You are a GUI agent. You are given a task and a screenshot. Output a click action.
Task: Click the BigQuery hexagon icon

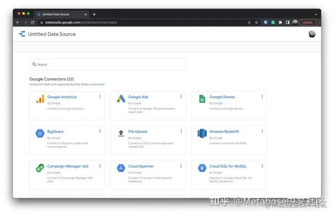[x=40, y=134]
